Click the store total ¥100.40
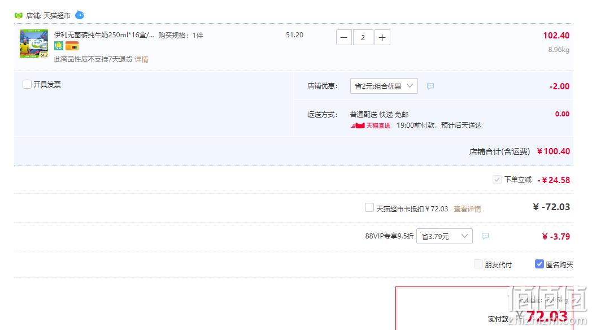The image size is (592, 330). 554,151
